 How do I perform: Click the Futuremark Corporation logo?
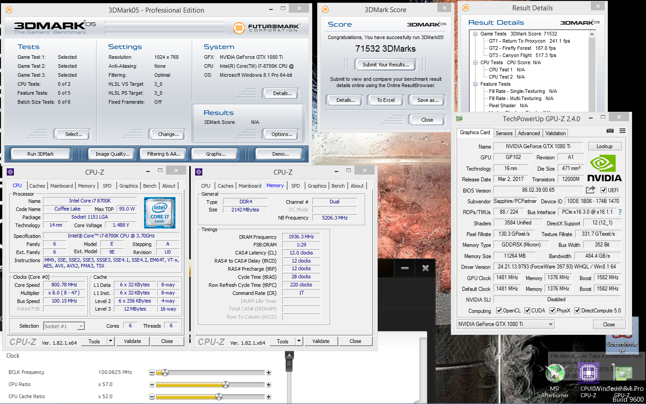coord(266,28)
